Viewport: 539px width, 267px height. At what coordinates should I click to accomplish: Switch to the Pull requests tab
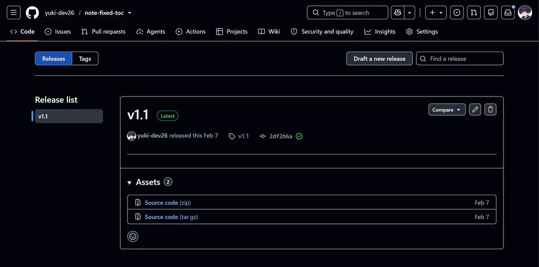[103, 31]
